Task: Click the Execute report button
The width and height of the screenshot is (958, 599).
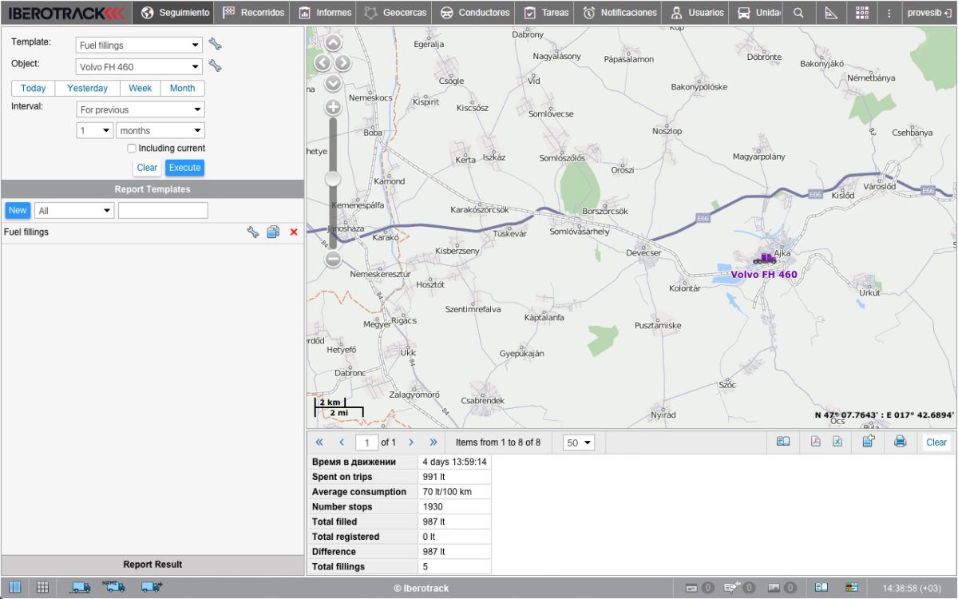Action: pos(184,168)
